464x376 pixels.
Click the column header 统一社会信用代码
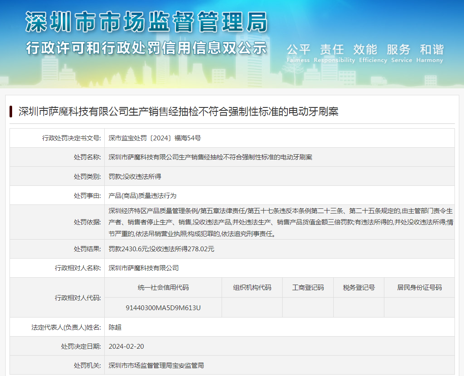pyautogui.click(x=163, y=288)
